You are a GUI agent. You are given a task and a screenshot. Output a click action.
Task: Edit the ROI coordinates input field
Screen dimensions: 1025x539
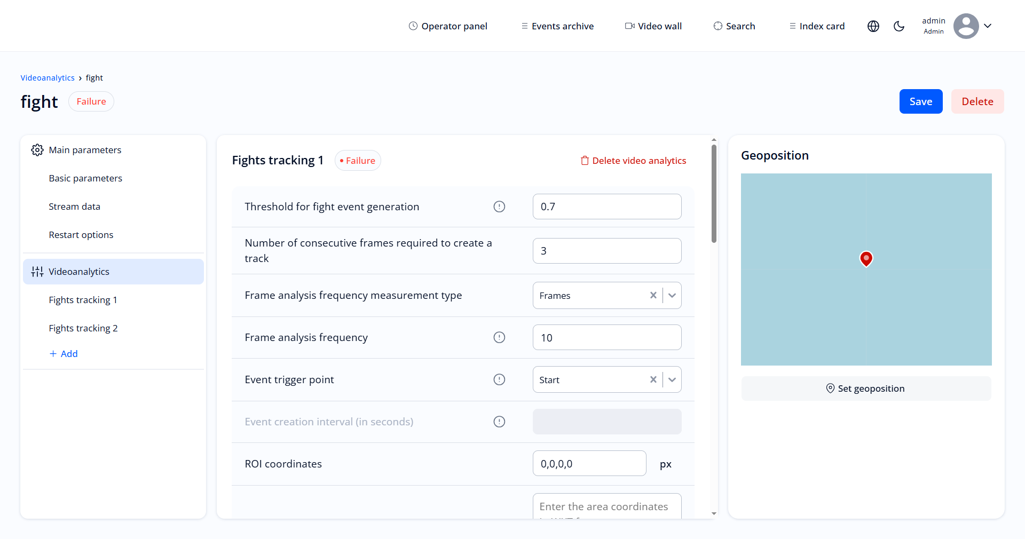tap(589, 463)
